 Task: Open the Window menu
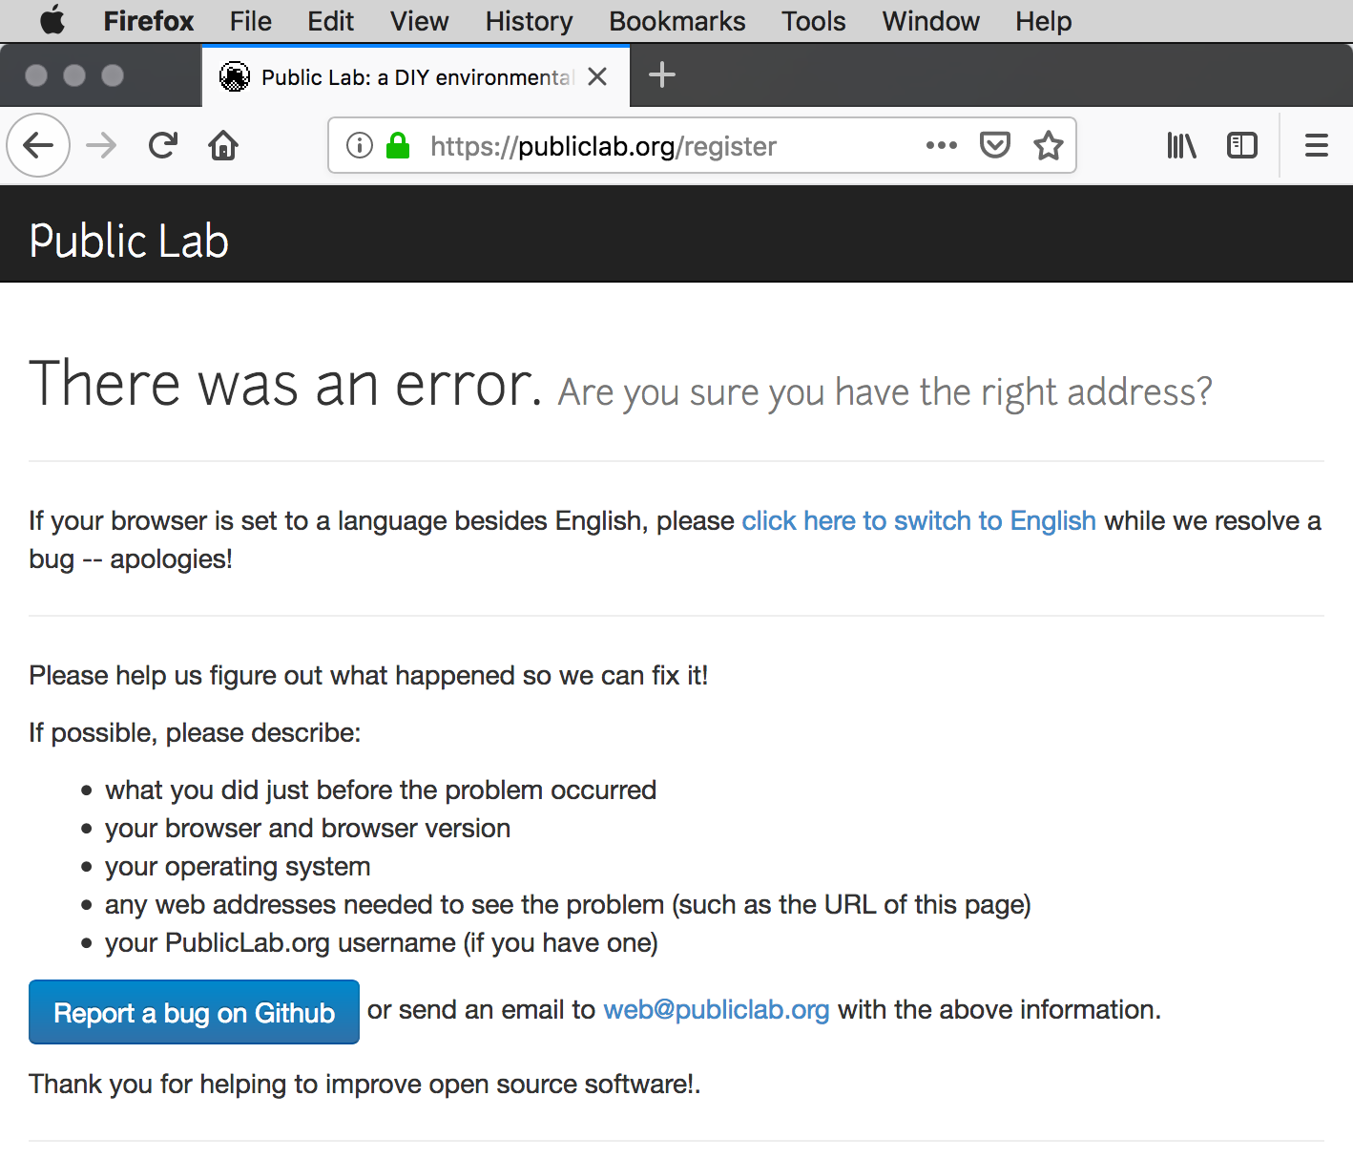pyautogui.click(x=931, y=21)
